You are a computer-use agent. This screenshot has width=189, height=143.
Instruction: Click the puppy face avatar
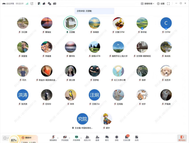[x=166, y=71]
